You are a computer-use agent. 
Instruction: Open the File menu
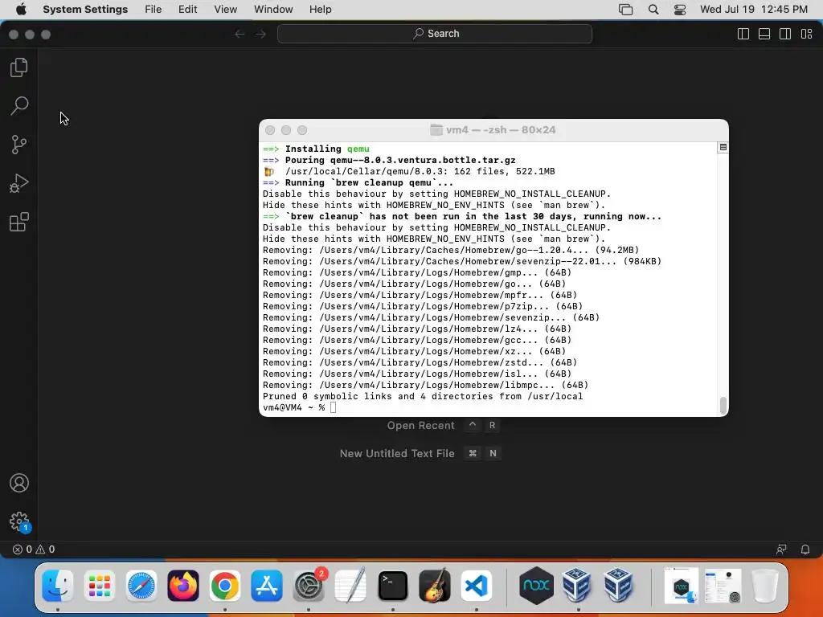tap(154, 10)
